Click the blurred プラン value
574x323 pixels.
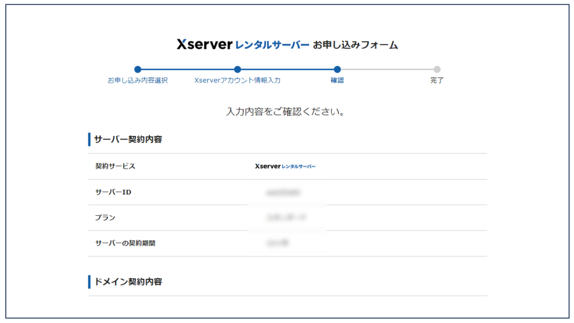click(x=286, y=218)
